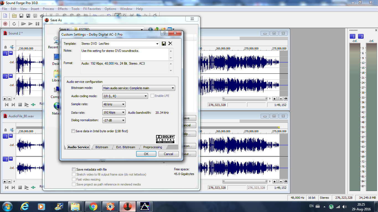
Task: Toggle the Loop Playback icon in transport toolbar
Action: tap(14, 24)
